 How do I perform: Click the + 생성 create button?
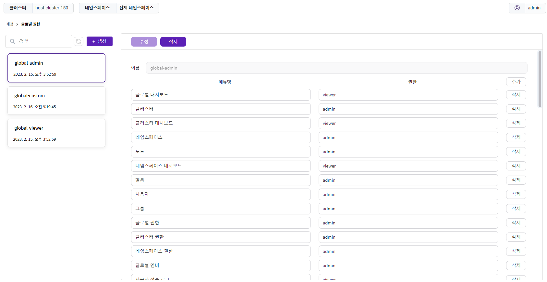pyautogui.click(x=100, y=41)
